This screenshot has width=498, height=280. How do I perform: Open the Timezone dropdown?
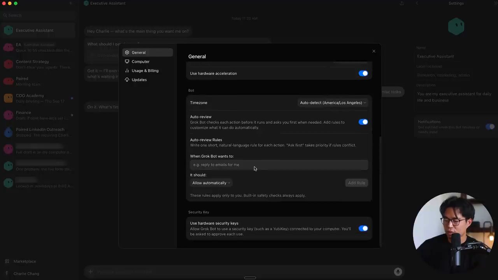333,103
